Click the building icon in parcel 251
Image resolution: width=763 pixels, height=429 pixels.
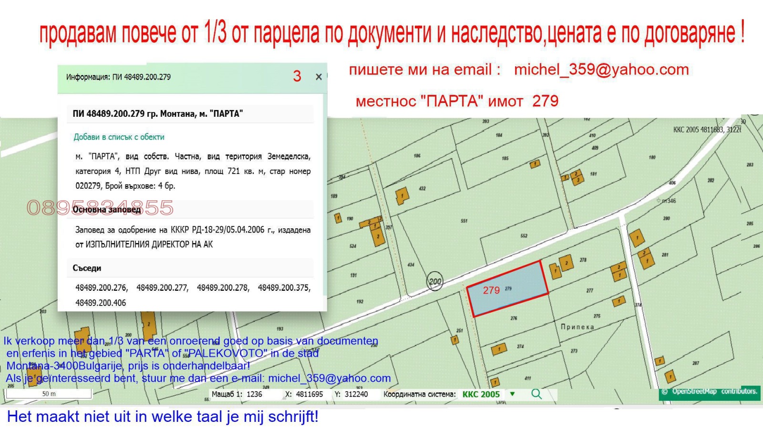455,340
